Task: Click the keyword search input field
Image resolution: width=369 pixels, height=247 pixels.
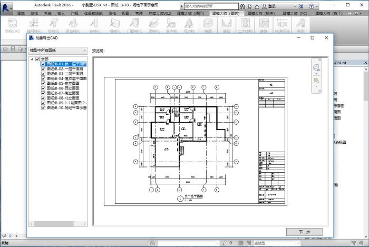Action: click(x=211, y=6)
